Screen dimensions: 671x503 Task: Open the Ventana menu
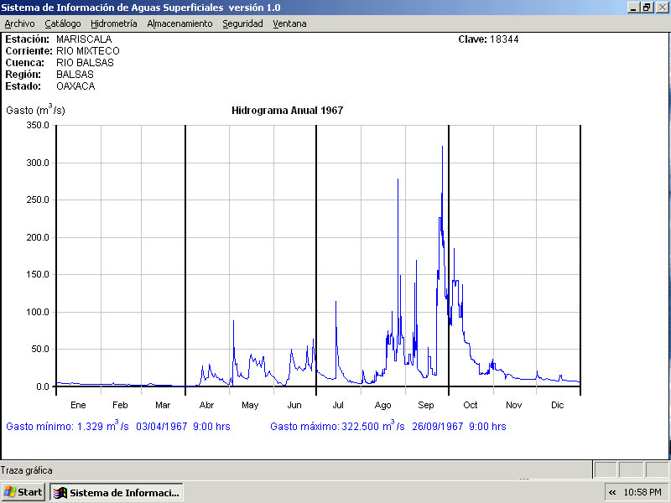point(289,23)
